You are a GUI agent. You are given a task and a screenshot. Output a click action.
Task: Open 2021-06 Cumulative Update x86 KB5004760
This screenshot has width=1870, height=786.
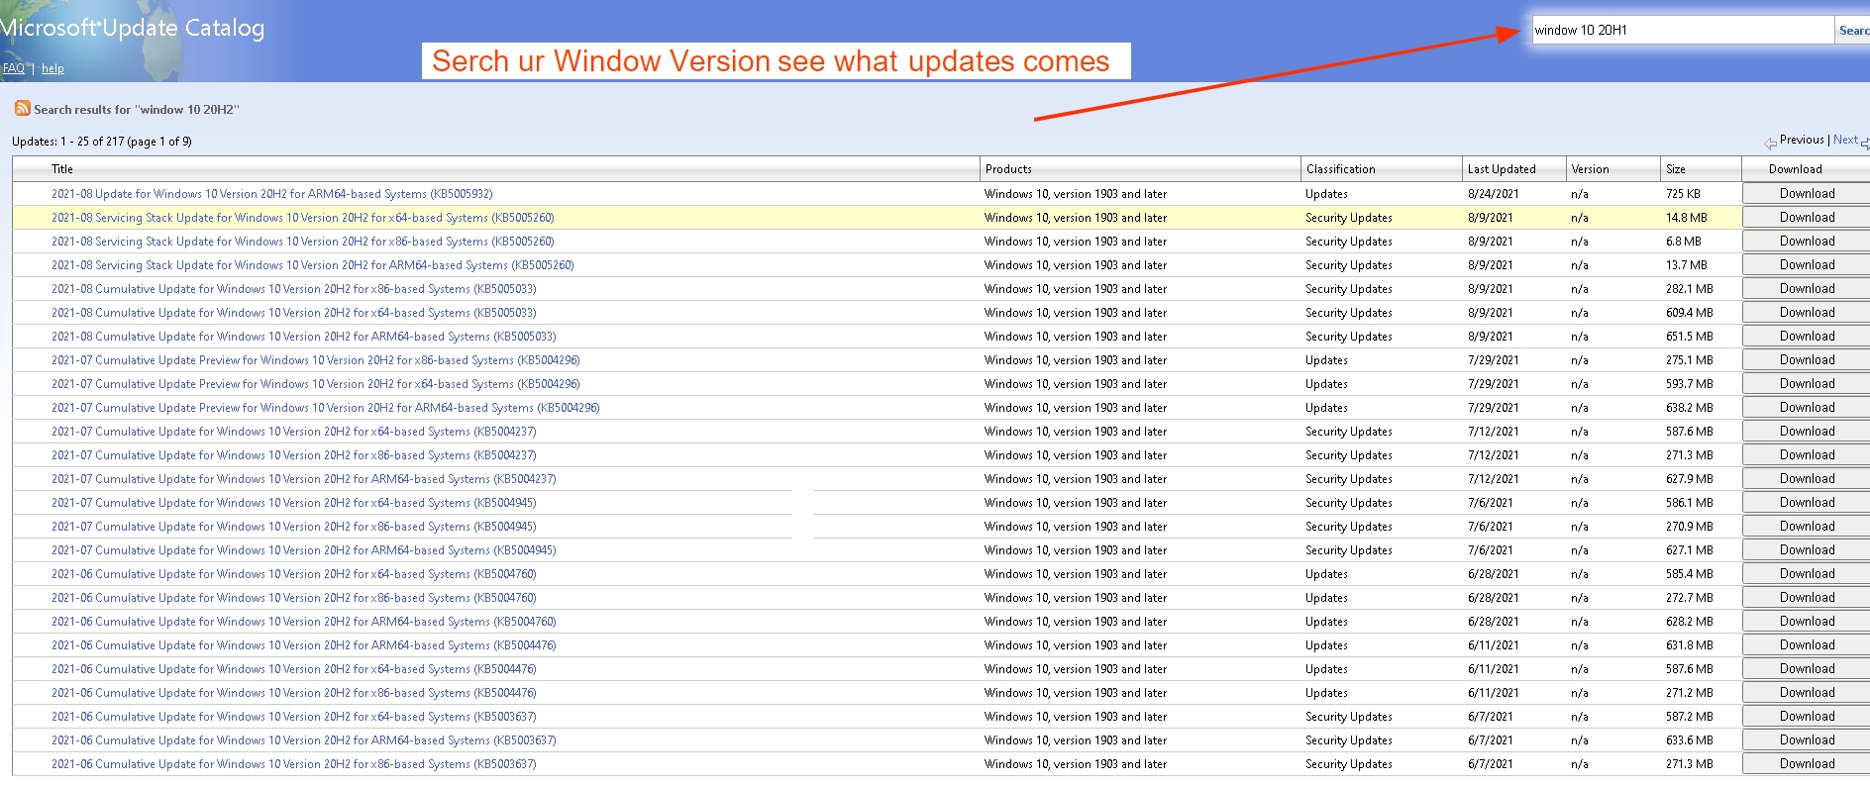point(294,598)
